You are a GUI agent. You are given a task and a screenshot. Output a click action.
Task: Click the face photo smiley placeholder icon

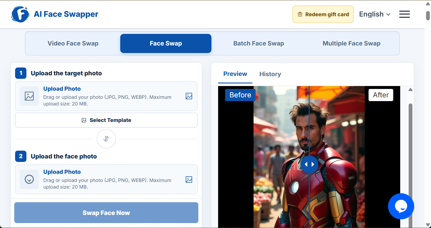pyautogui.click(x=29, y=179)
